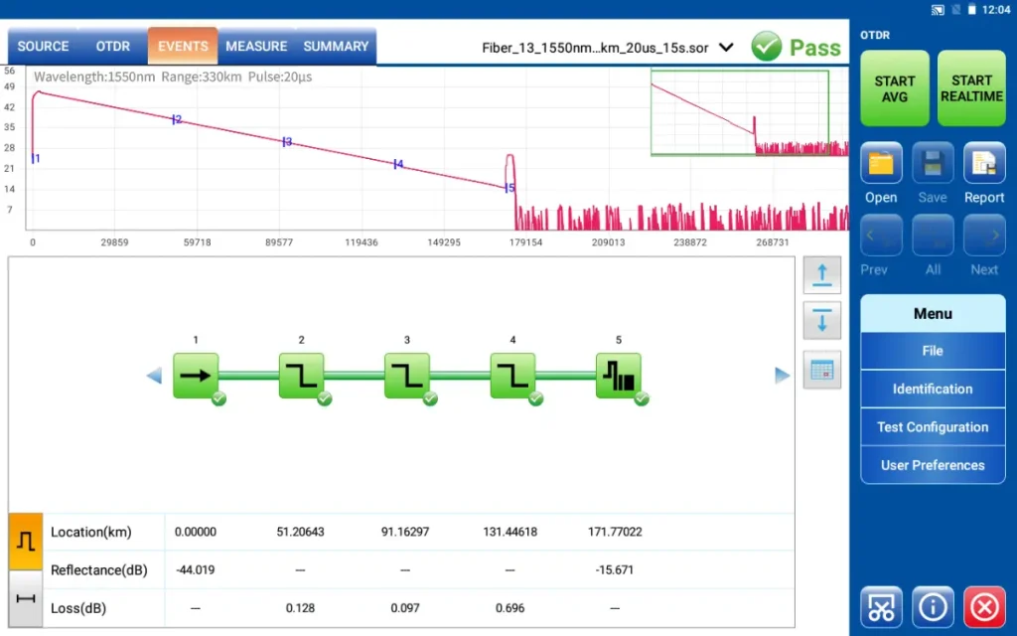Toggle the loss span row selector

point(26,598)
